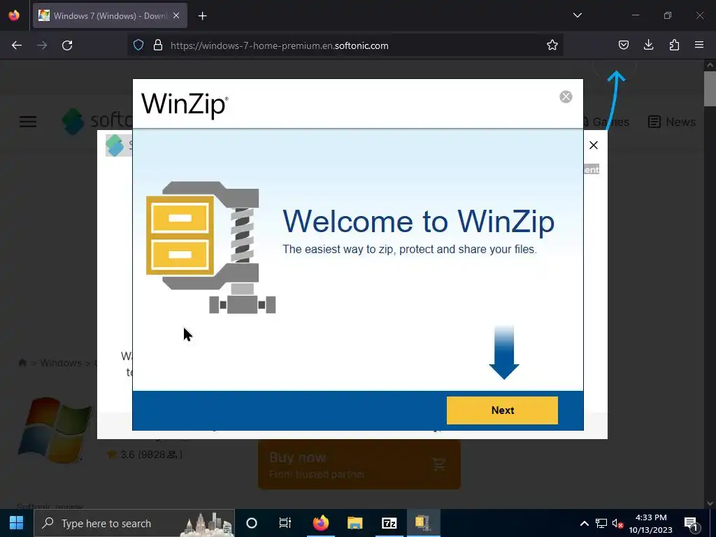This screenshot has width=716, height=537.
Task: Open the extensions menu
Action: pyautogui.click(x=674, y=45)
